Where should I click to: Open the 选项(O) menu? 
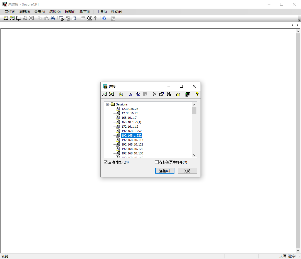[x=55, y=11]
